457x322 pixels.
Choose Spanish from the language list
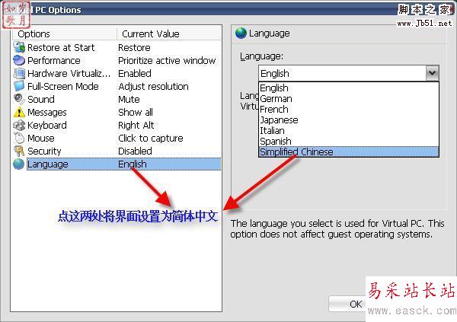[x=349, y=141]
